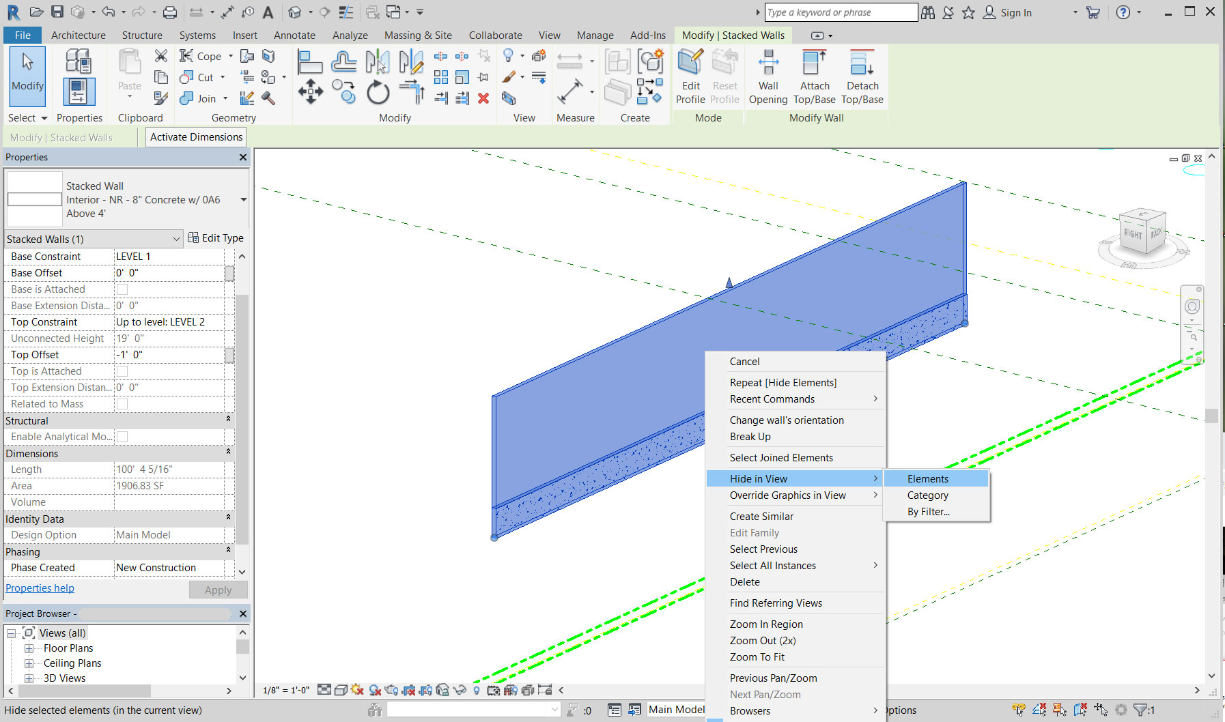
Task: Click inside the keyword search box
Action: [841, 12]
